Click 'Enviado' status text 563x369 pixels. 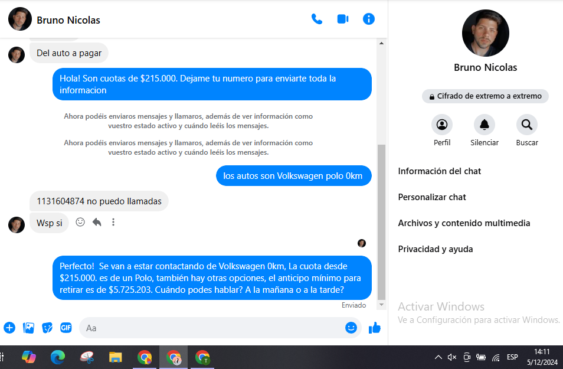(x=353, y=305)
